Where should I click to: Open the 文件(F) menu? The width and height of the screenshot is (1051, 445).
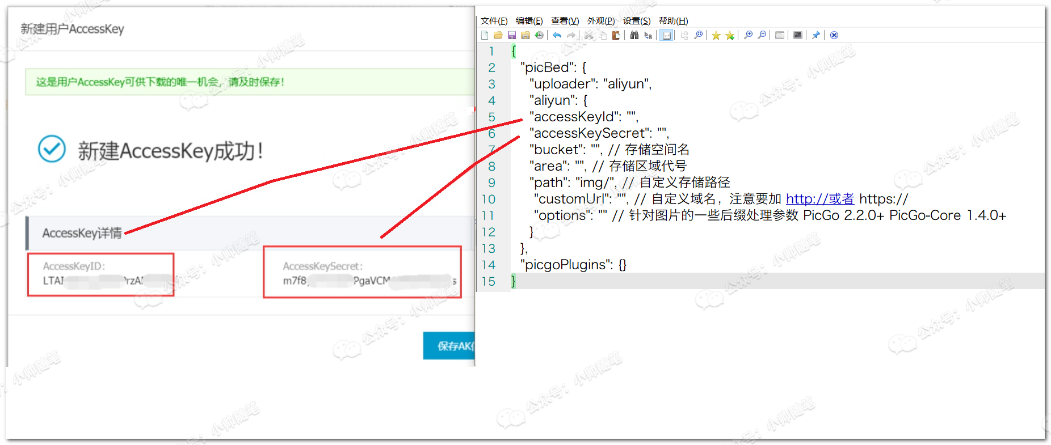(494, 21)
